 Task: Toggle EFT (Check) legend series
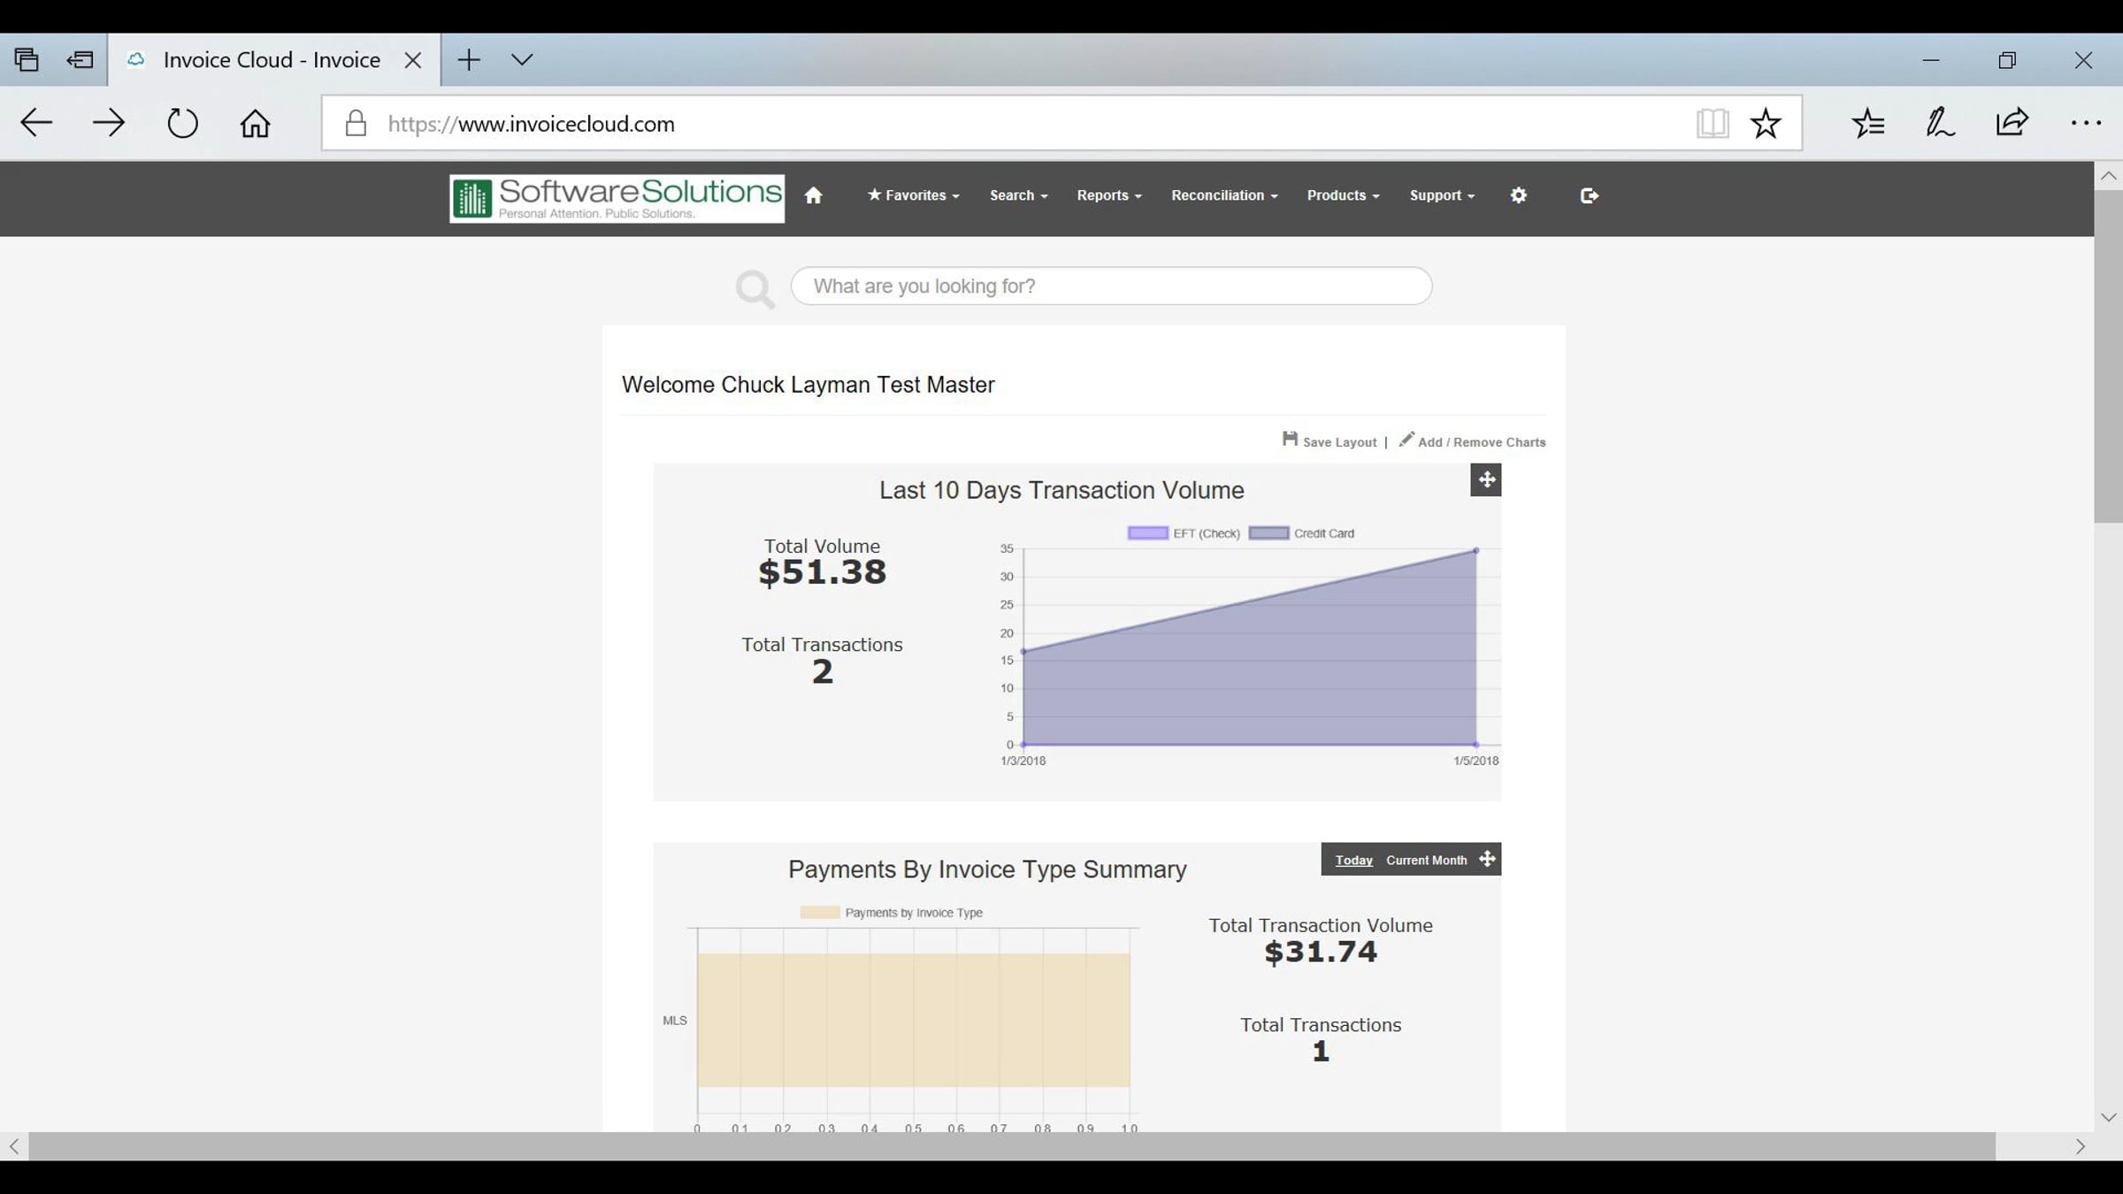[1184, 533]
